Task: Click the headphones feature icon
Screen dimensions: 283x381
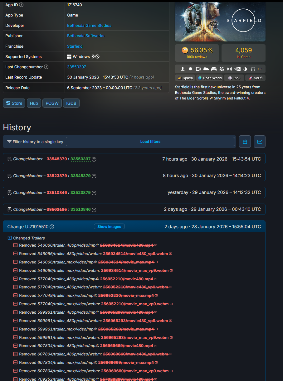Action: (253, 69)
